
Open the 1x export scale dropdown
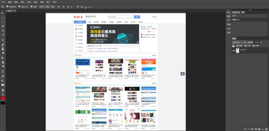[x=41, y=7]
